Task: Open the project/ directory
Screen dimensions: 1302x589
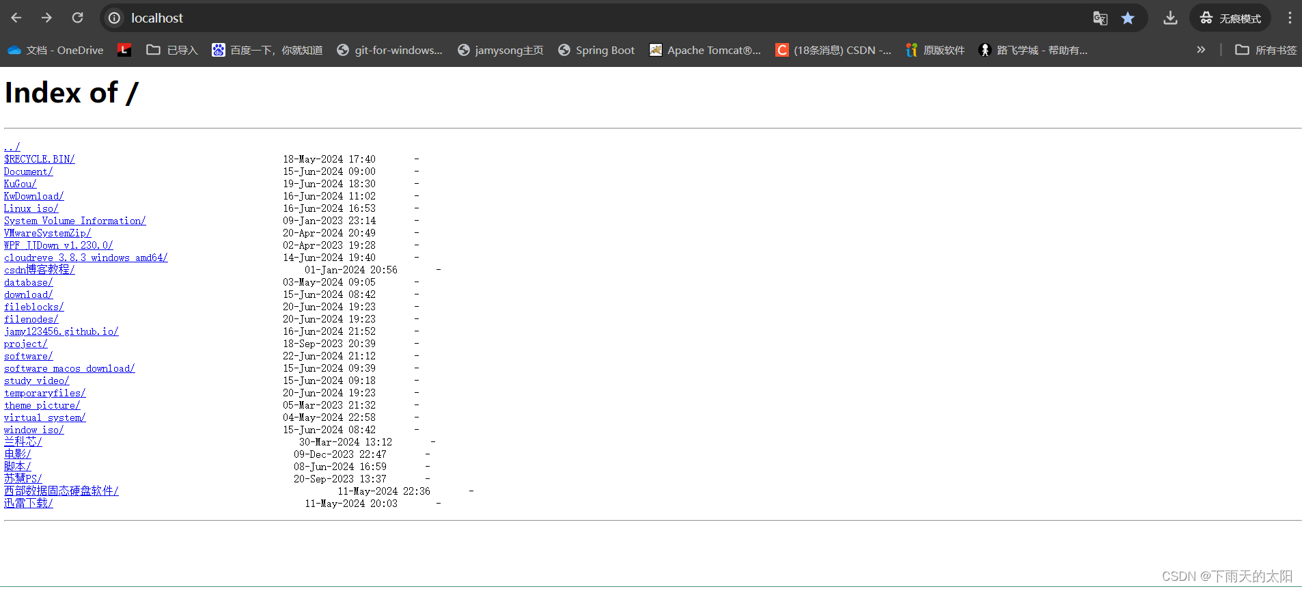Action: [26, 344]
